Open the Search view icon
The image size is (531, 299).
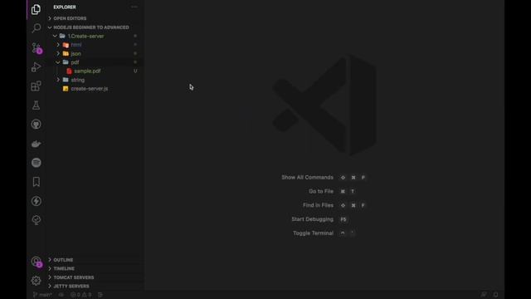click(36, 27)
